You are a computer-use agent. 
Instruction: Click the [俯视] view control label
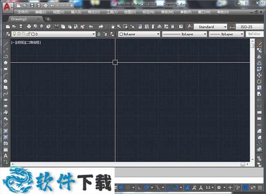(x=21, y=43)
